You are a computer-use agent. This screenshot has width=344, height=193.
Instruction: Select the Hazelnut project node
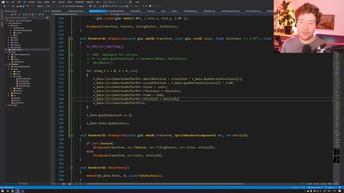point(15,64)
